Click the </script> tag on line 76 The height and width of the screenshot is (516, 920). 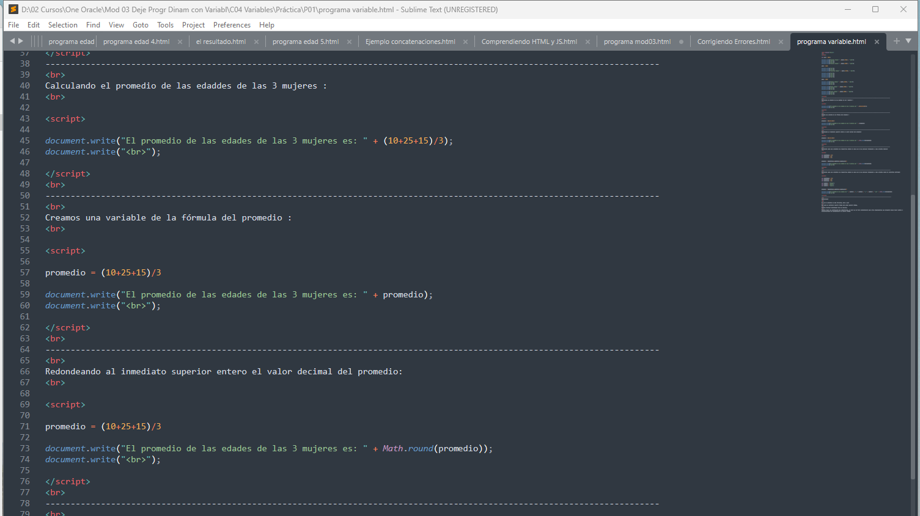[x=68, y=481]
